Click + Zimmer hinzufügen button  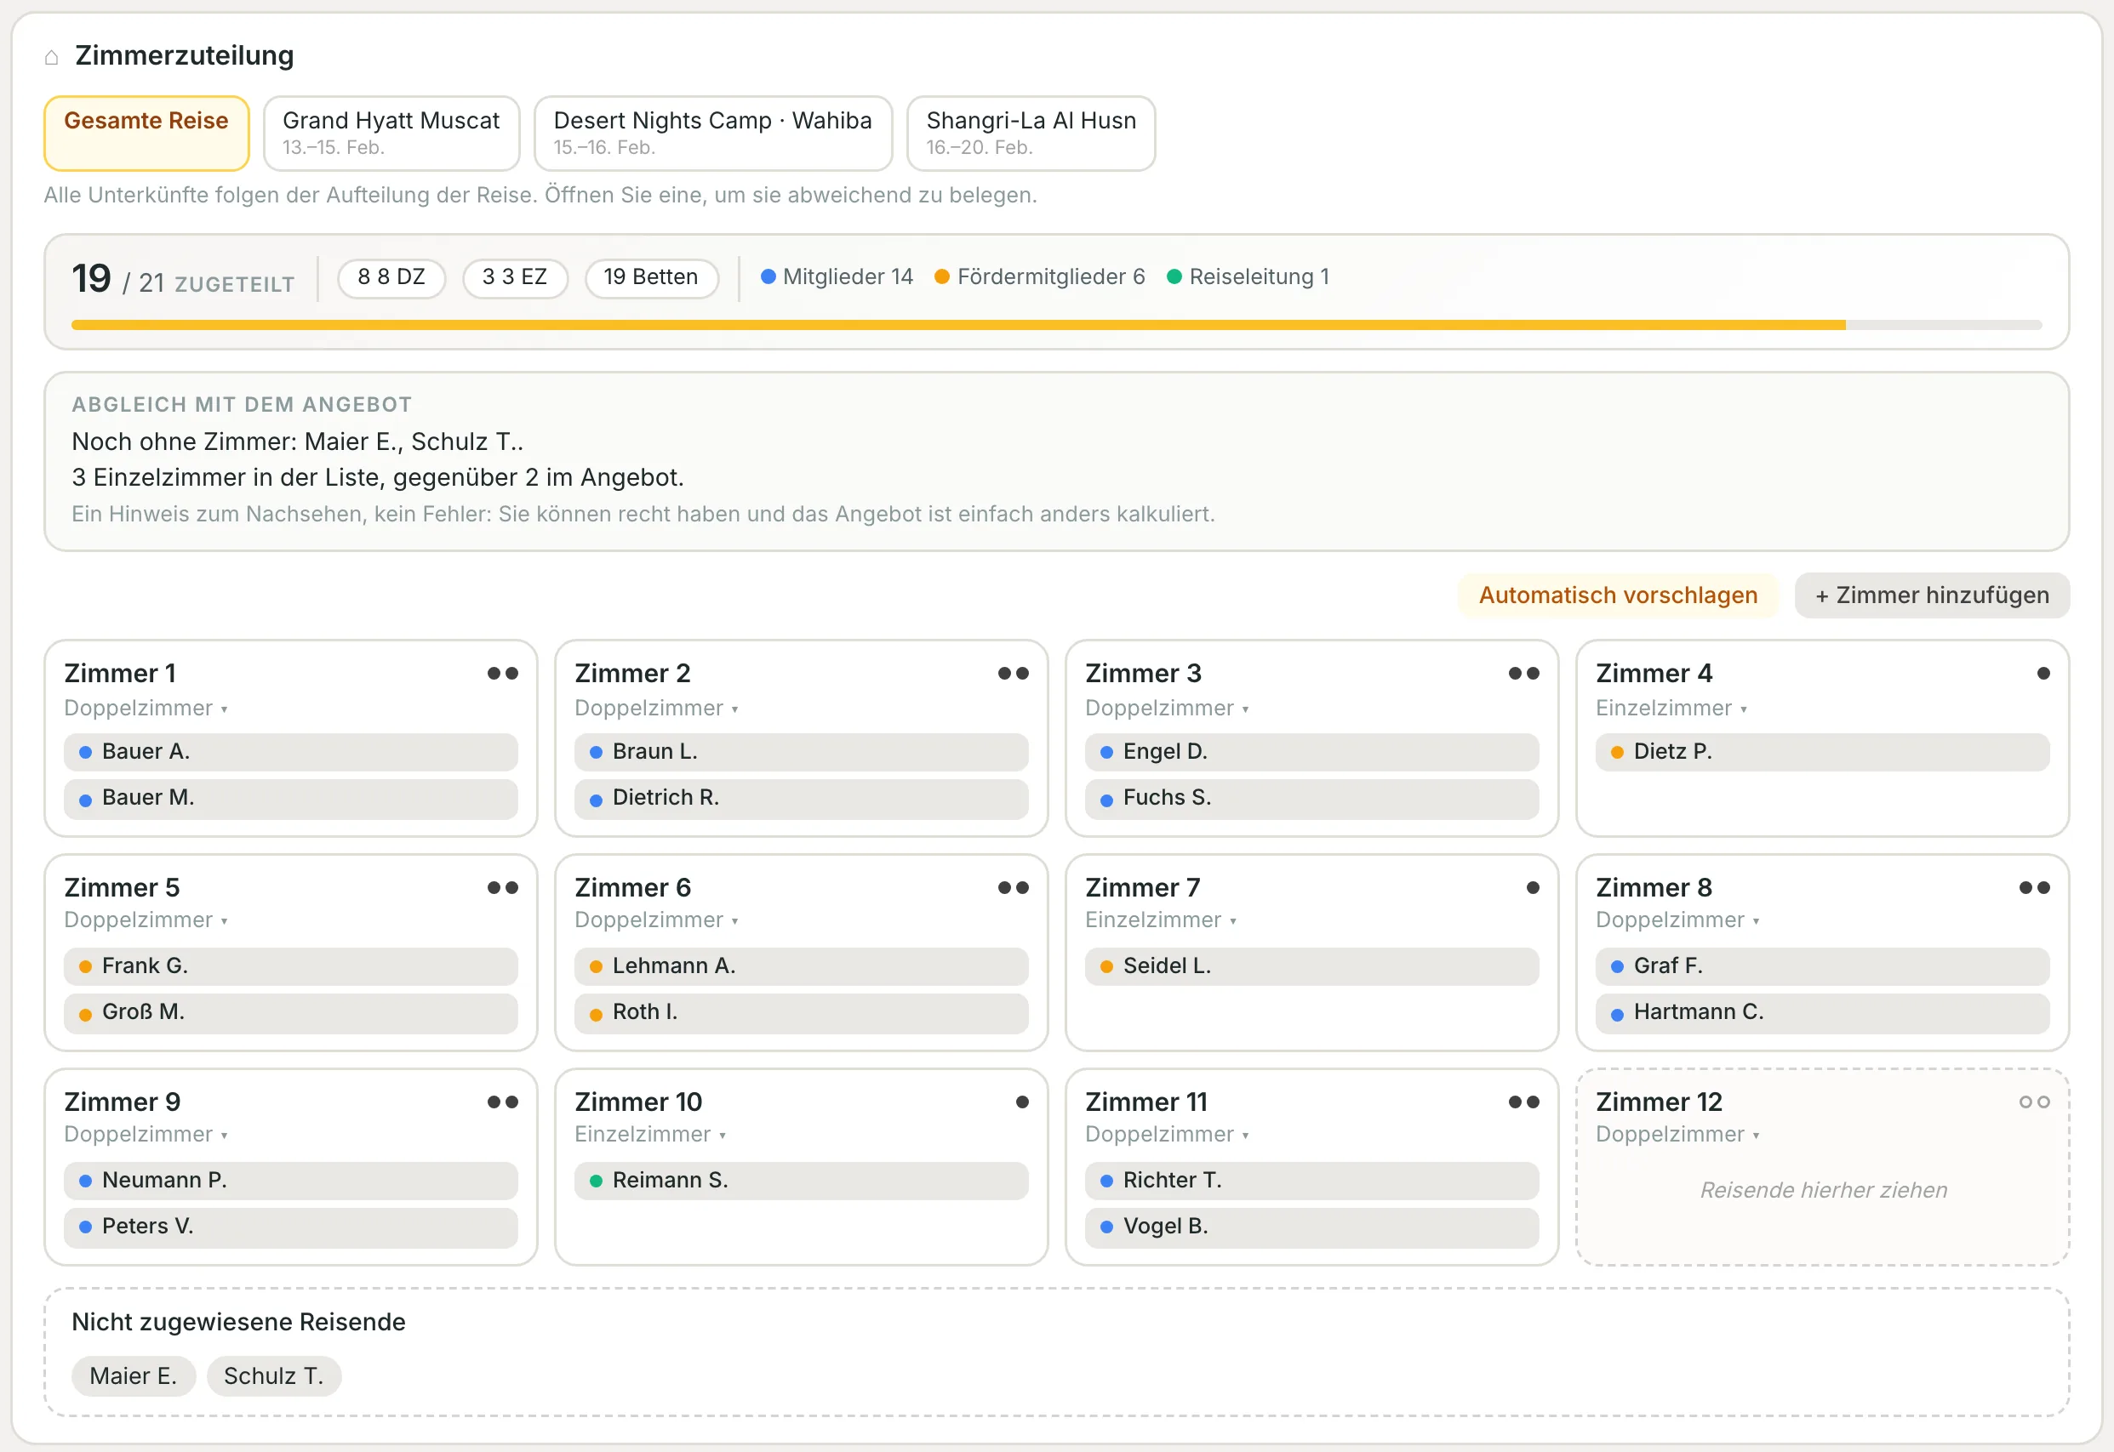point(1931,595)
